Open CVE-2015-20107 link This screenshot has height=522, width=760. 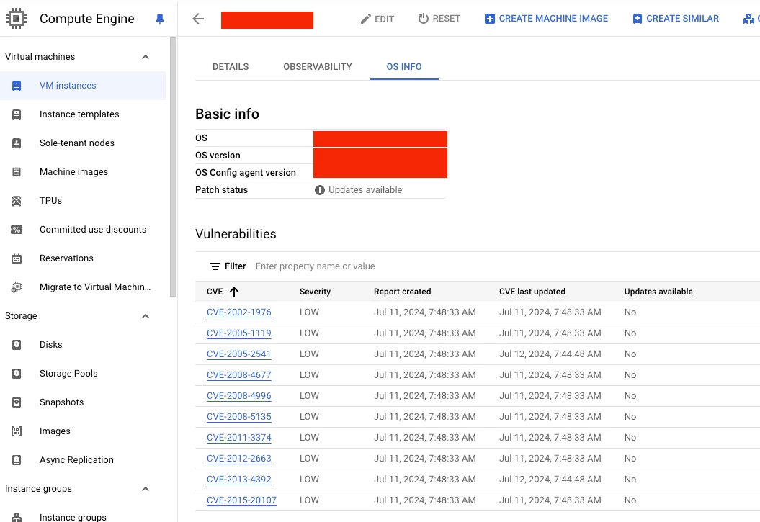(241, 500)
